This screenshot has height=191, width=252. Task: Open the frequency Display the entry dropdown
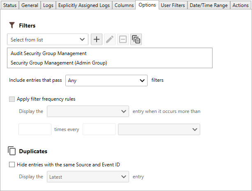click(88, 111)
